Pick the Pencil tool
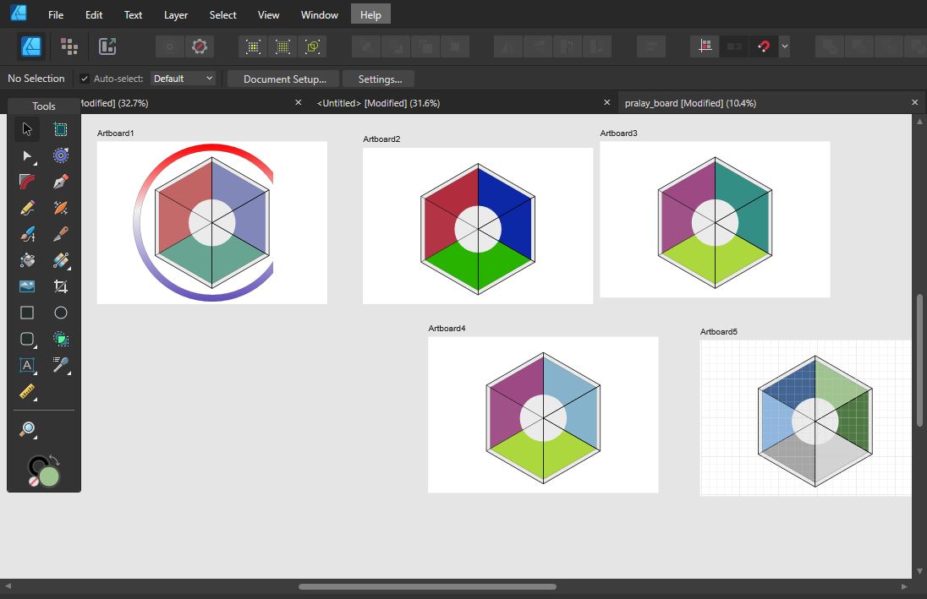 click(27, 208)
